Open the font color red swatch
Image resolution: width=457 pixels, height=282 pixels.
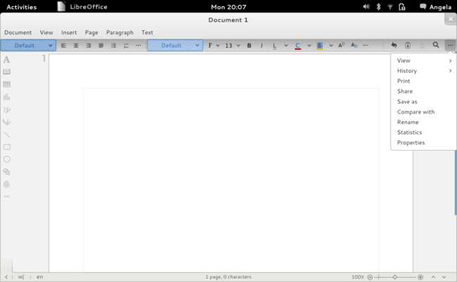(x=298, y=46)
